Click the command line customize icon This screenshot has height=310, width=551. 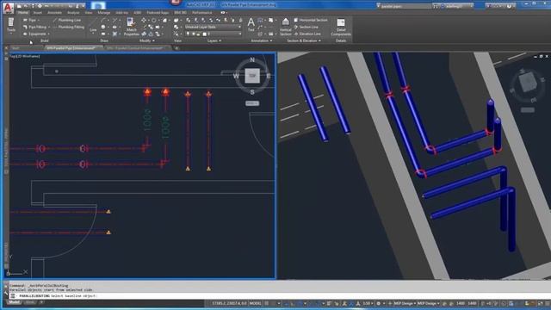pyautogui.click(x=6, y=292)
